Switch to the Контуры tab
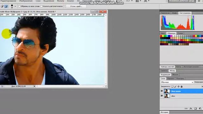This screenshot has height=114, width=203. point(180,79)
